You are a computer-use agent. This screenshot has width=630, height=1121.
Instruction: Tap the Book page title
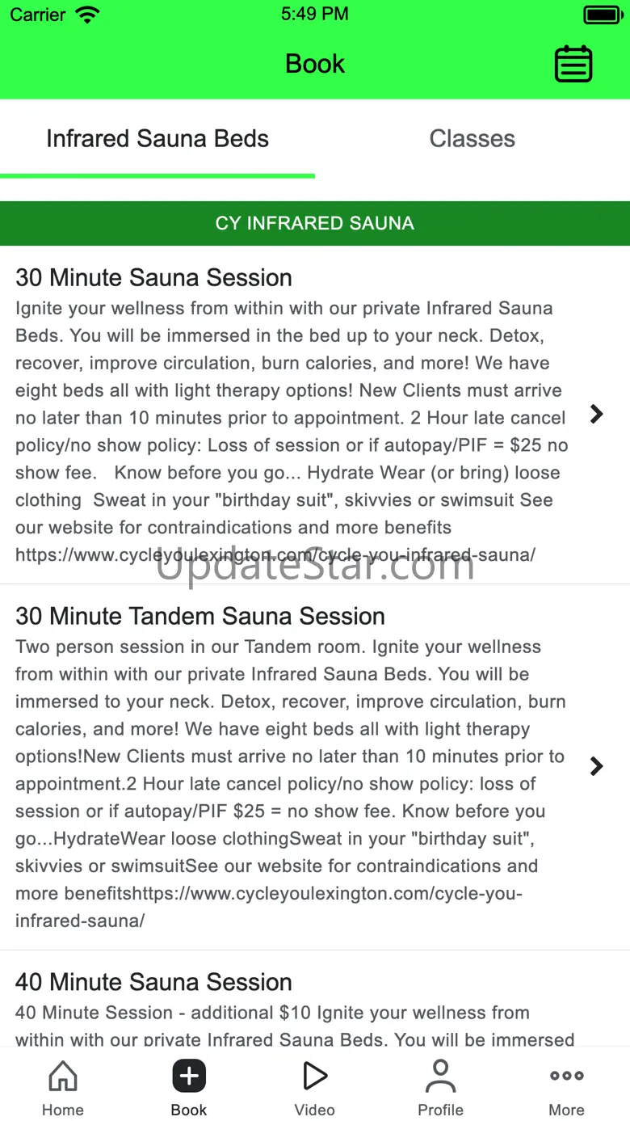click(x=315, y=64)
